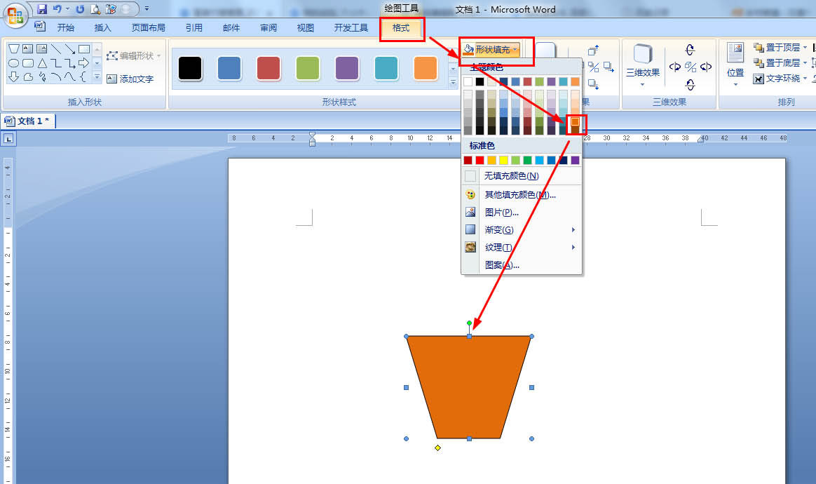Apply the purple shape style
Image resolution: width=816 pixels, height=484 pixels.
[347, 68]
